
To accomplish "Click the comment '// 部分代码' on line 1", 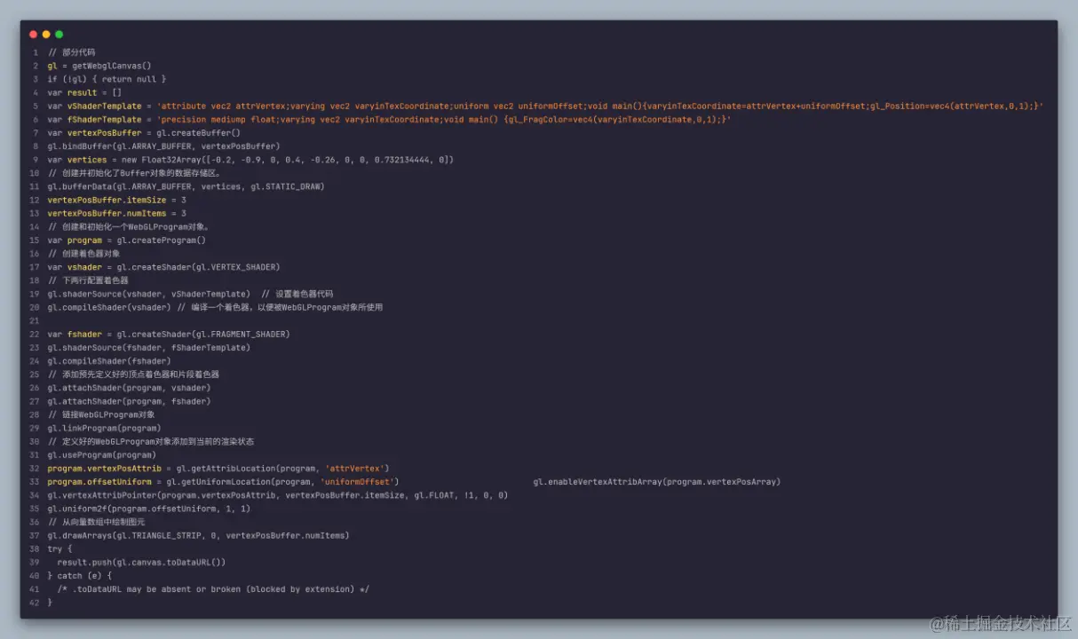I will [x=72, y=52].
